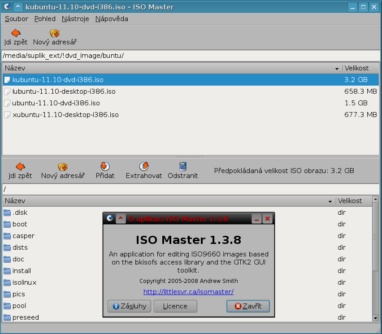382x334 pixels.
Task: Click the dists folder icon
Action: 7,248
